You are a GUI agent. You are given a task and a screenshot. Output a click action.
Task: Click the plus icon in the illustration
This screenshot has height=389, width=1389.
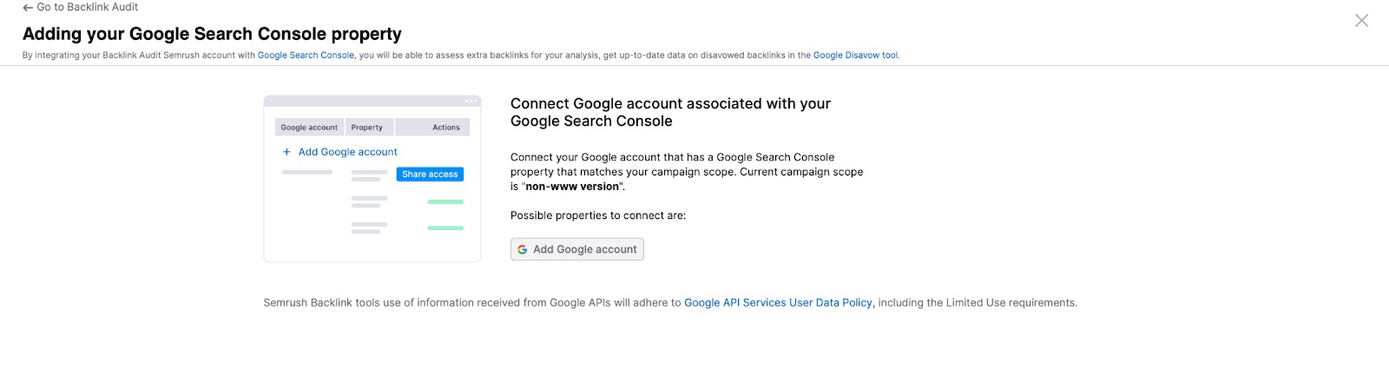pos(286,152)
